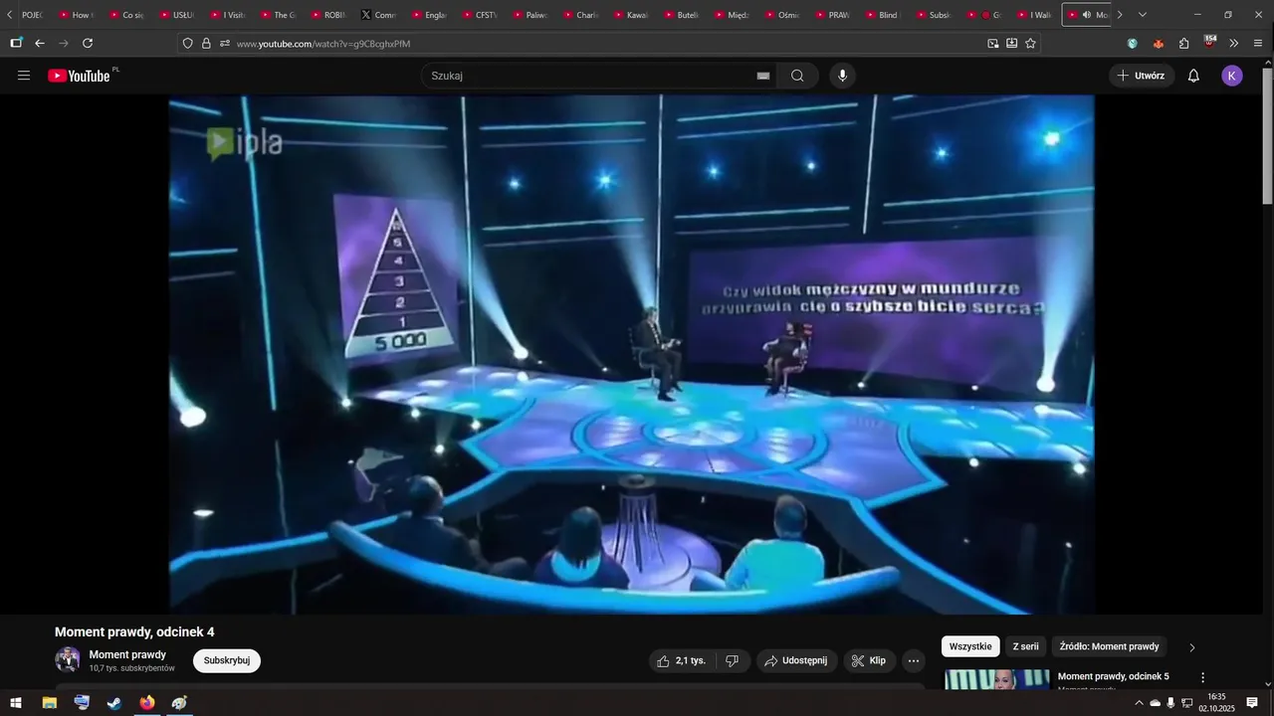This screenshot has width=1274, height=716.
Task: Click the search magnifier button
Action: 797,76
